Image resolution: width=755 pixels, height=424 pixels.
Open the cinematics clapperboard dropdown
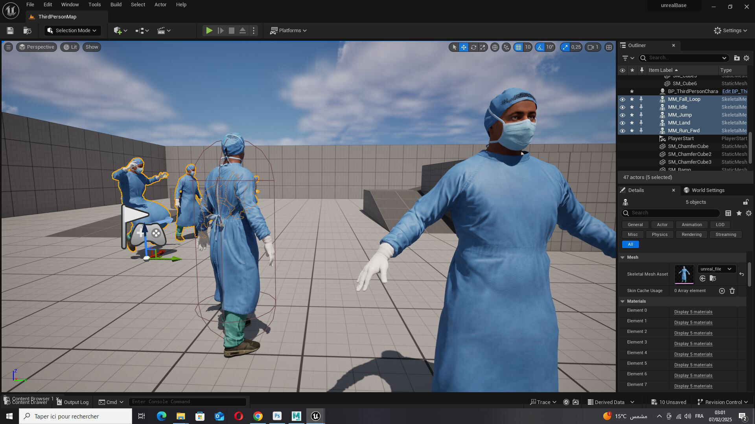click(x=164, y=31)
